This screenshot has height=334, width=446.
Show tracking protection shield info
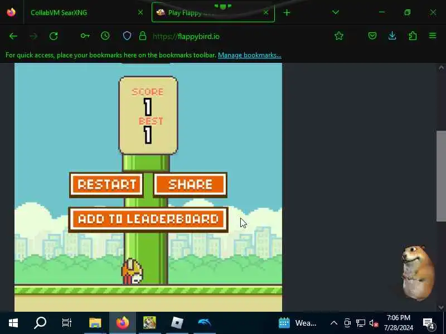click(127, 36)
